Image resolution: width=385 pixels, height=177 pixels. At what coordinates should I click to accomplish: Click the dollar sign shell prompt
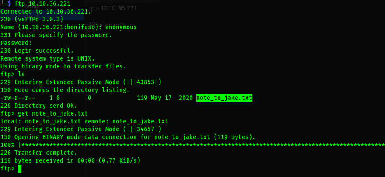9,3
